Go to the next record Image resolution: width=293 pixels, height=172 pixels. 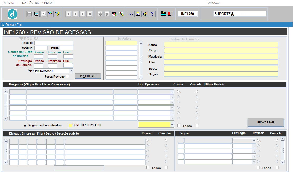click(x=83, y=14)
